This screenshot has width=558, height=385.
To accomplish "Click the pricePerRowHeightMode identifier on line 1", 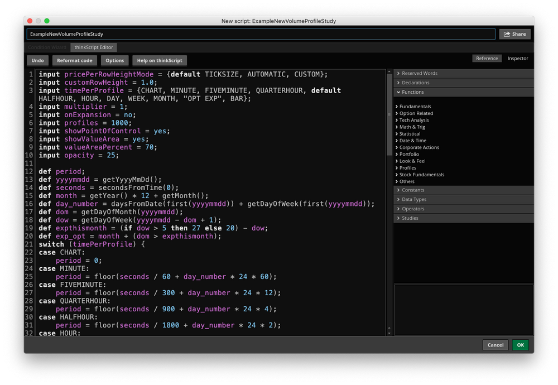I will [109, 74].
